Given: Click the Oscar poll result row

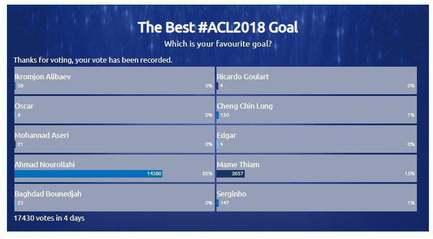Looking at the screenshot, I should pos(114,110).
